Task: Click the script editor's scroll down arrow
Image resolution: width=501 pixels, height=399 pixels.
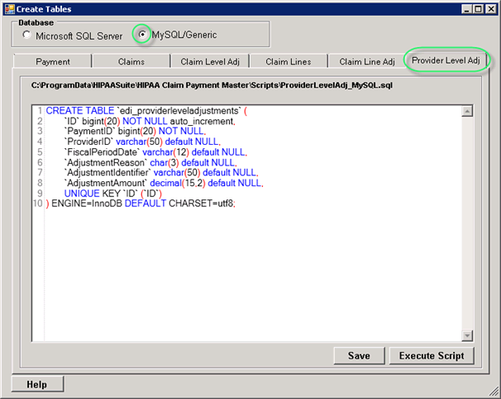Action: click(467, 334)
